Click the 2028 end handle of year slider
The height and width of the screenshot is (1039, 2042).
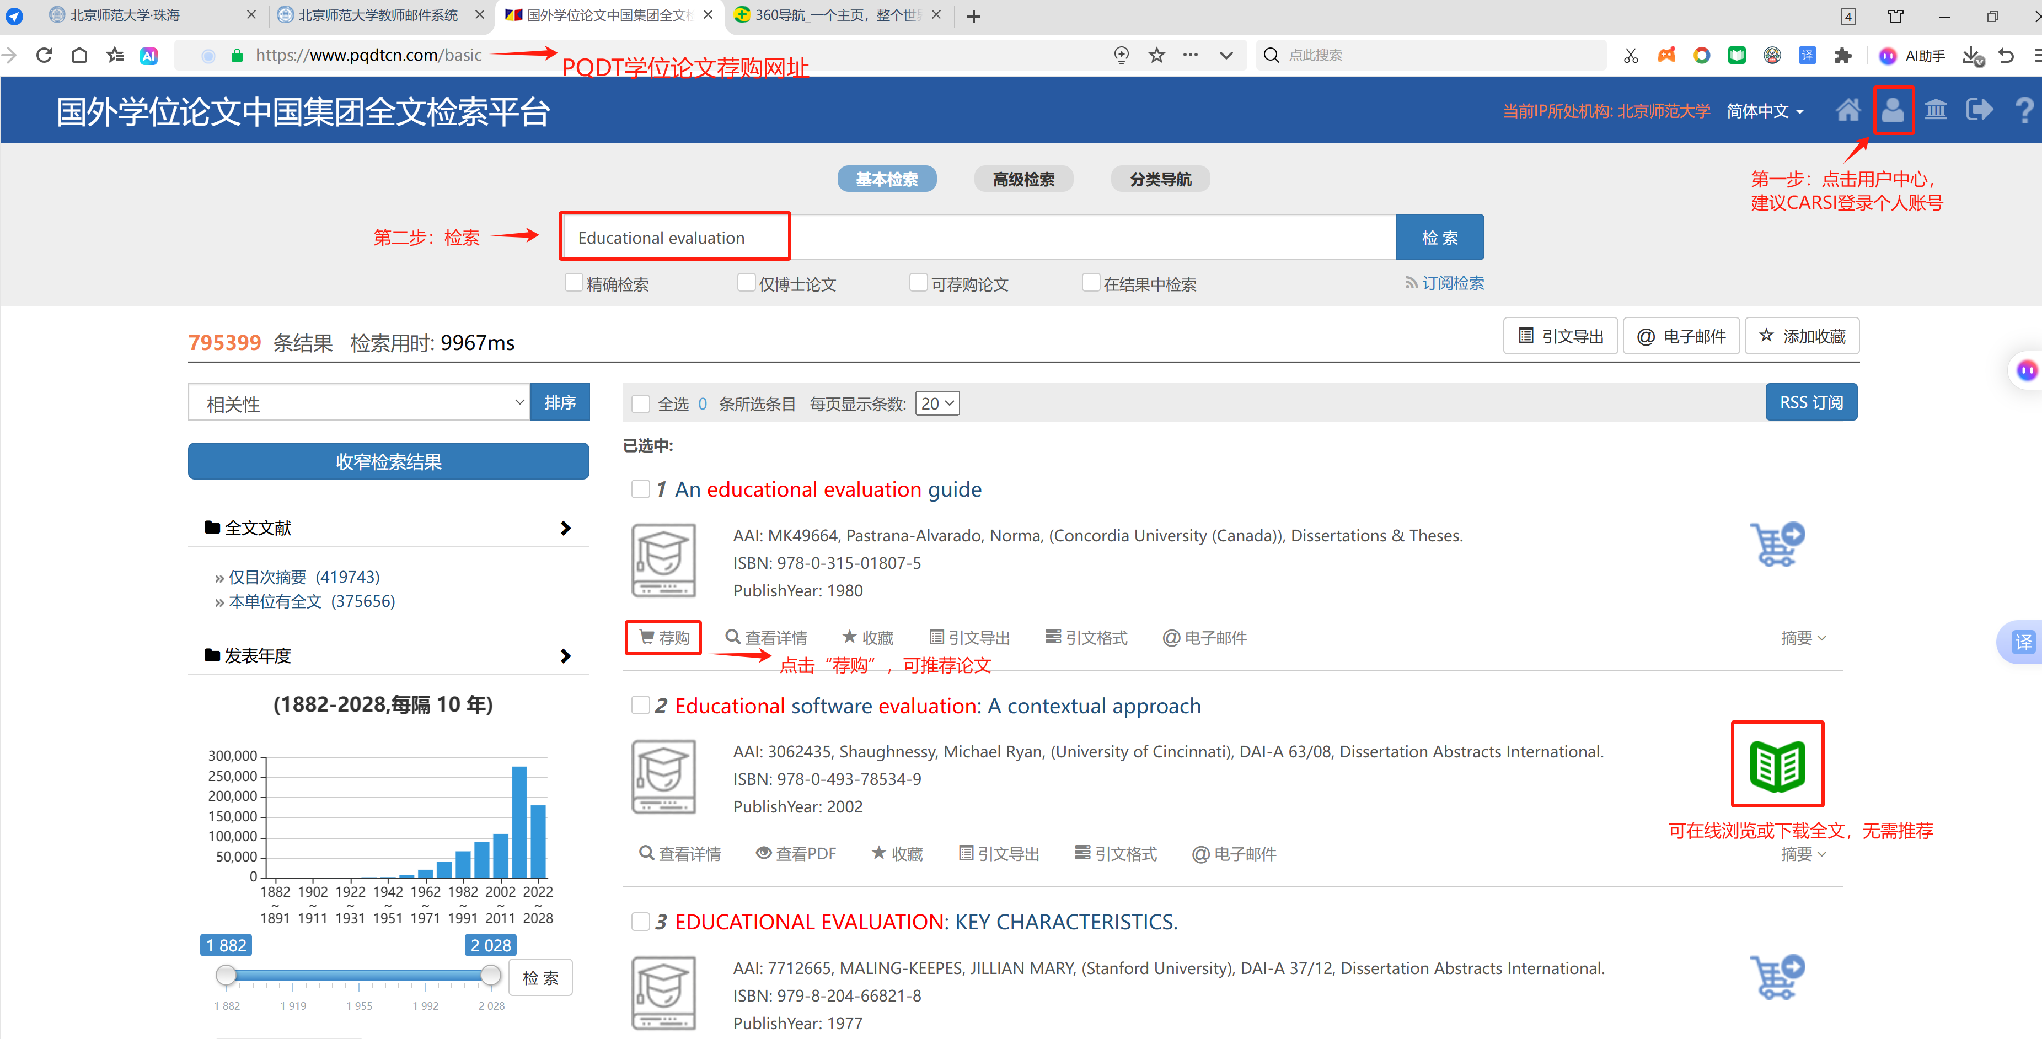coord(491,975)
